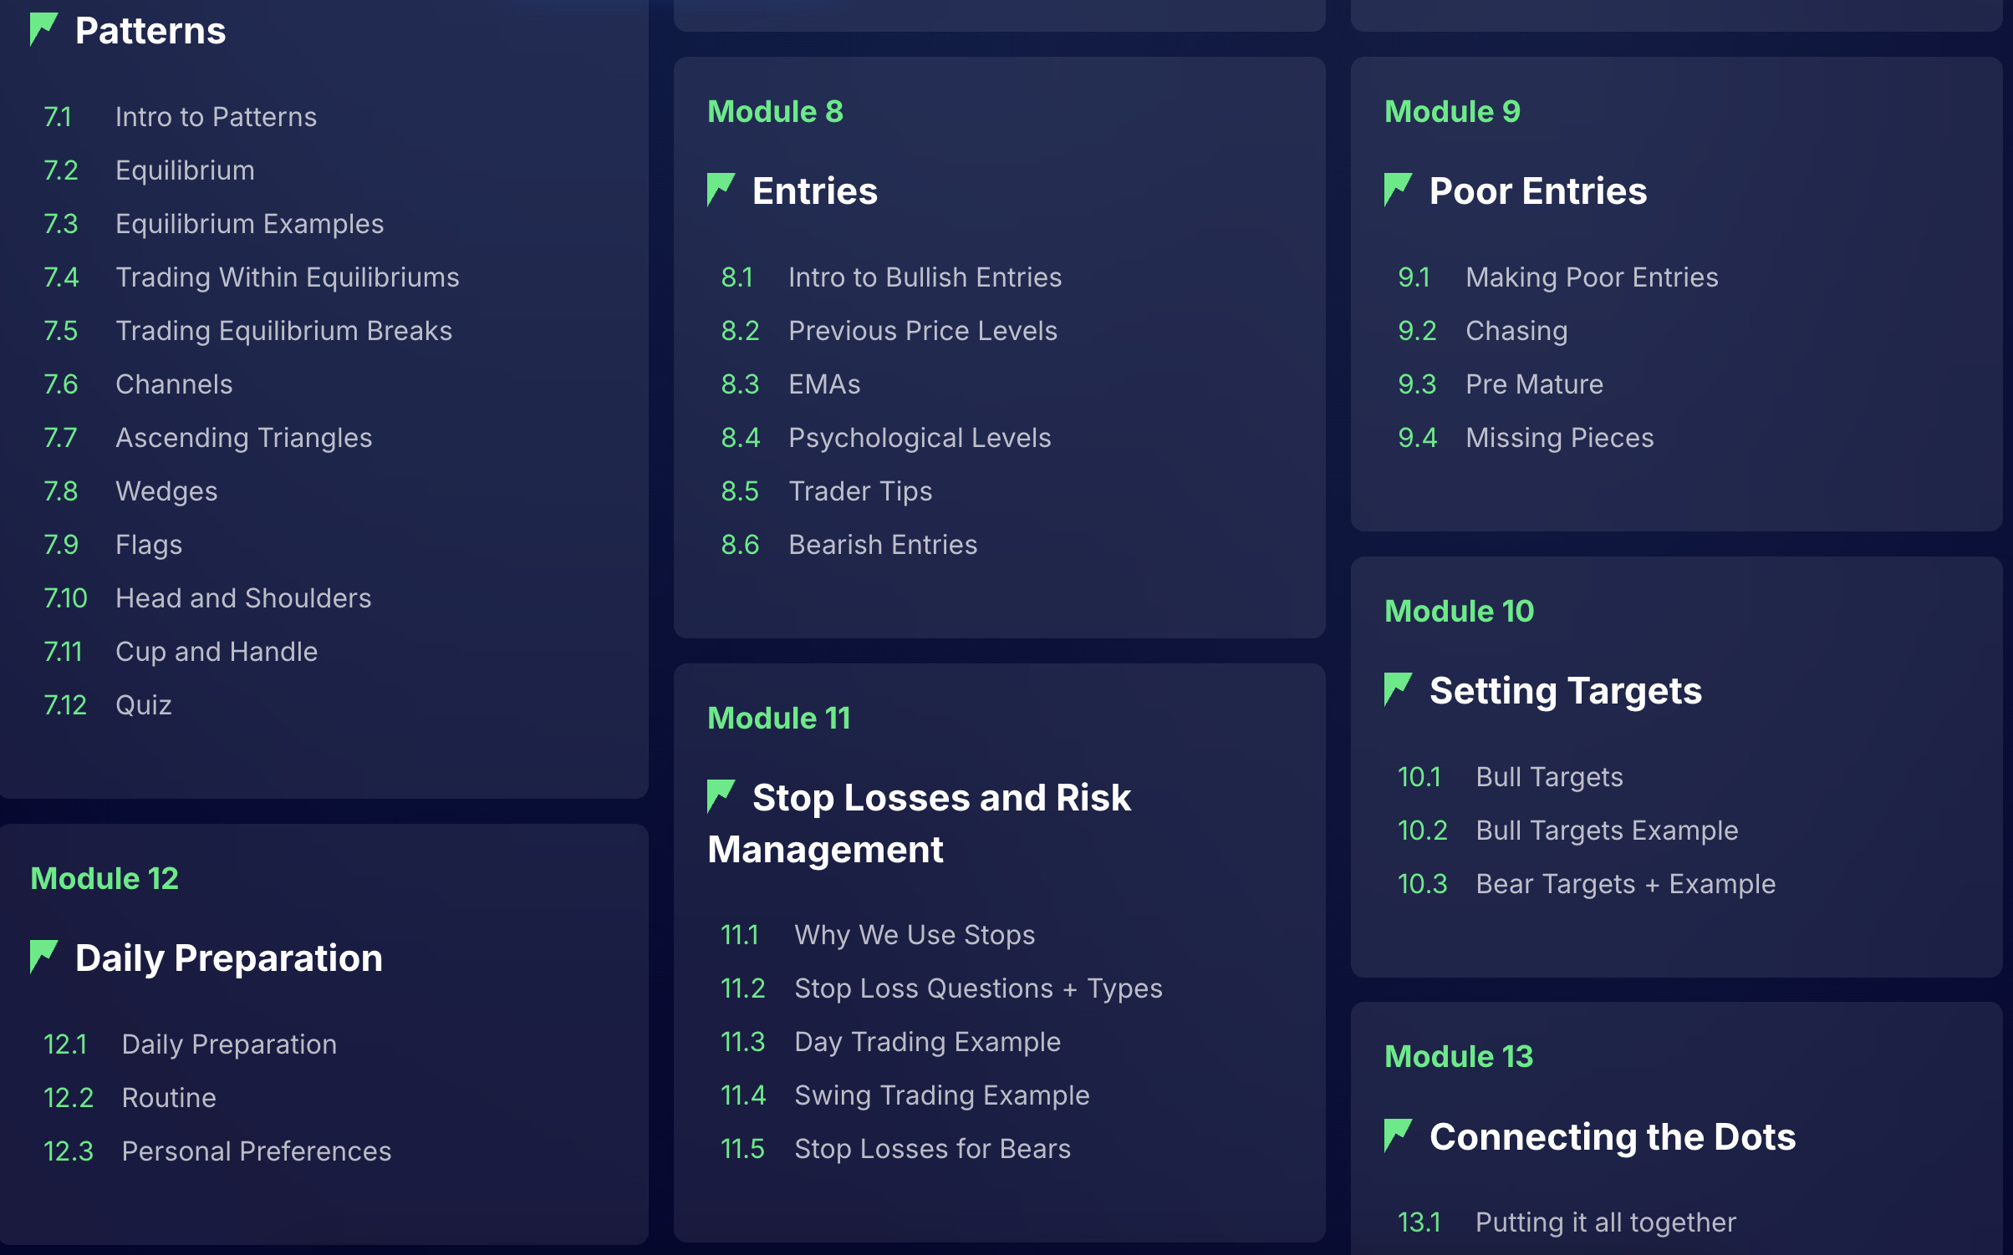Click the flag icon next to Setting Targets
2013x1255 pixels.
[1397, 689]
